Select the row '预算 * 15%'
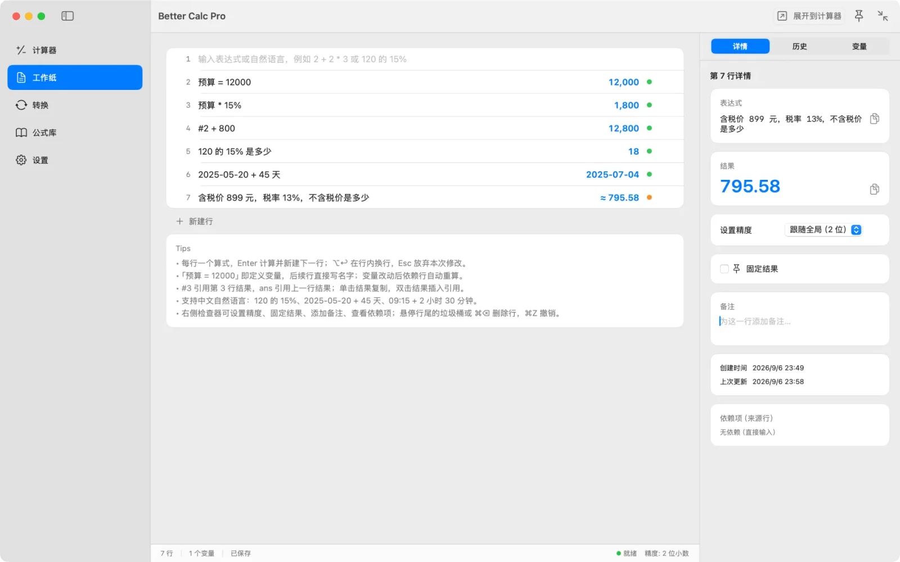Image resolution: width=900 pixels, height=562 pixels. (425, 105)
